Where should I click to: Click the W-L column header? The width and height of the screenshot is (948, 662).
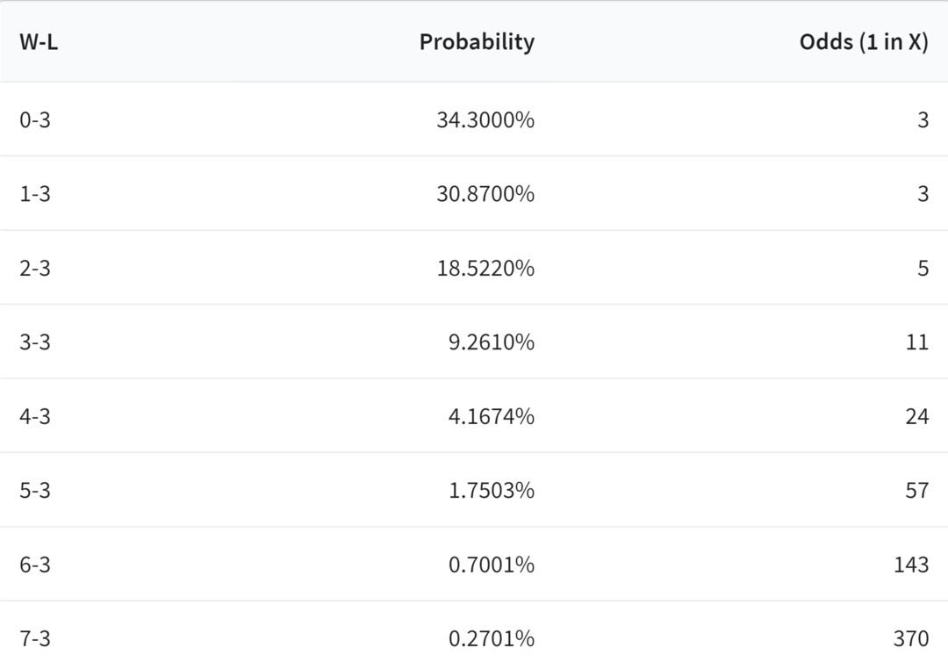coord(39,42)
